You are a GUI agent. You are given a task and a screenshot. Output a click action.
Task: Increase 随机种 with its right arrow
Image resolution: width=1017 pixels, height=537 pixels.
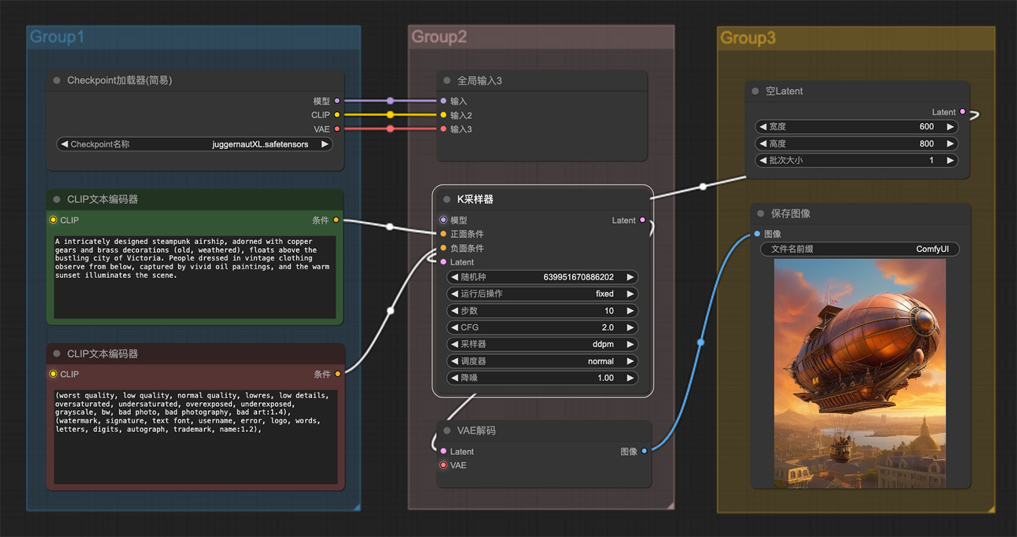[x=631, y=277]
